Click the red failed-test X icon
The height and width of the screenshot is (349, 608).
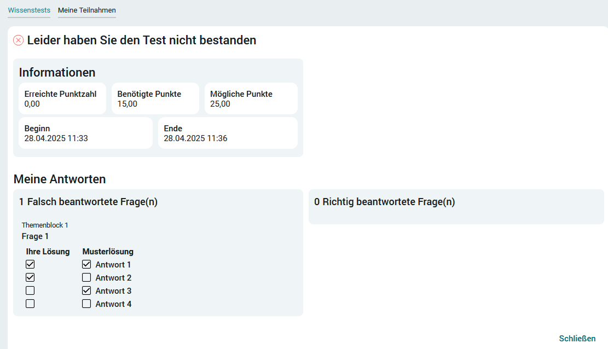coord(18,40)
